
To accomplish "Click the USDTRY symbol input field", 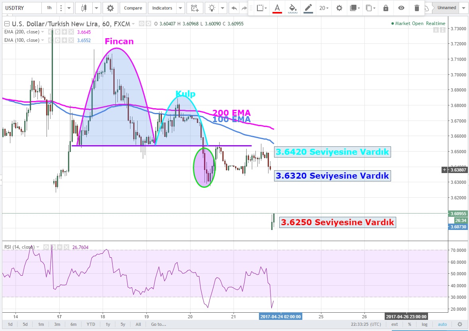I will click(21, 8).
